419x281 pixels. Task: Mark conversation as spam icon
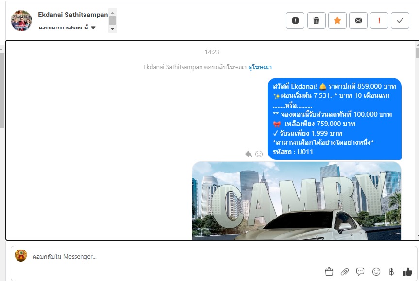tap(295, 20)
